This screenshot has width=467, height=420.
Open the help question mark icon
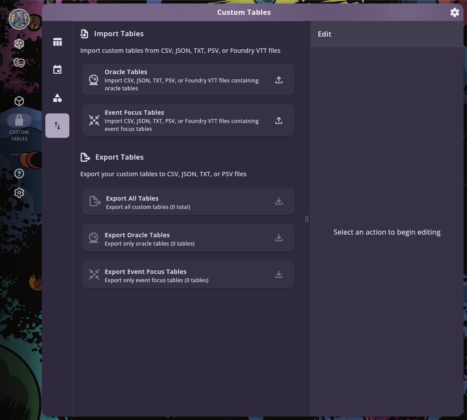[19, 173]
